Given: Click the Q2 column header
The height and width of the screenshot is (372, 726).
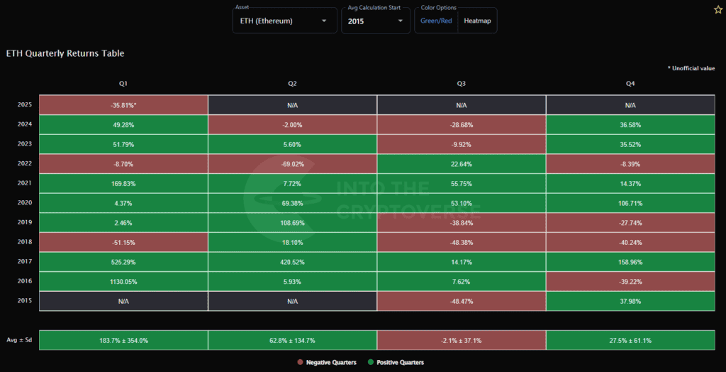Looking at the screenshot, I should pyautogui.click(x=292, y=84).
